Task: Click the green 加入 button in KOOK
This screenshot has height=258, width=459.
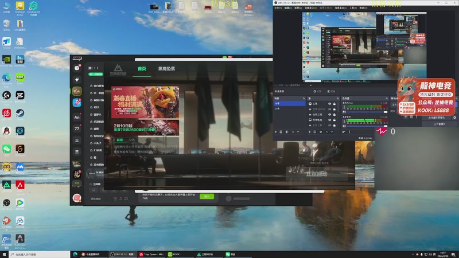Action: (x=207, y=196)
